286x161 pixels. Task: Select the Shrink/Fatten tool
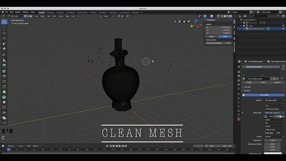tap(4, 113)
